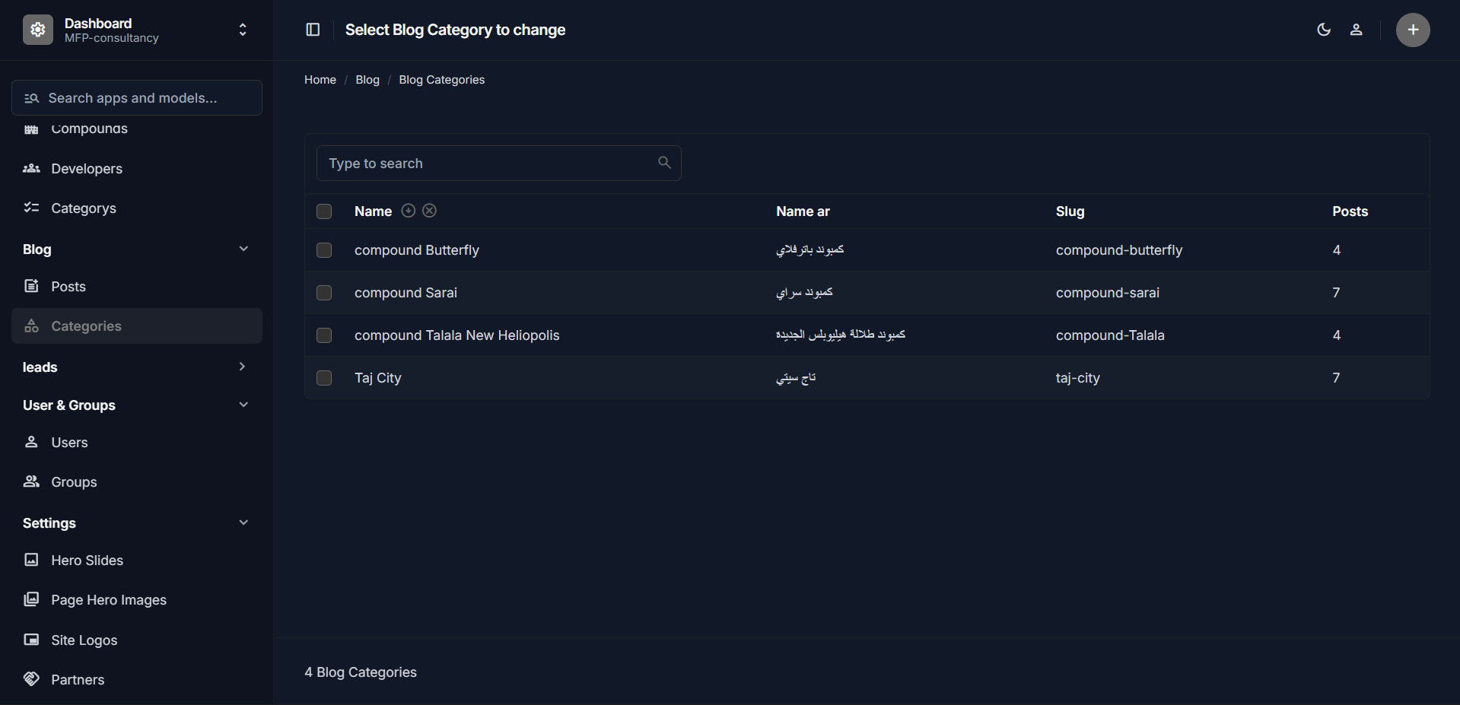Go to Hero Slides menu item

click(87, 561)
